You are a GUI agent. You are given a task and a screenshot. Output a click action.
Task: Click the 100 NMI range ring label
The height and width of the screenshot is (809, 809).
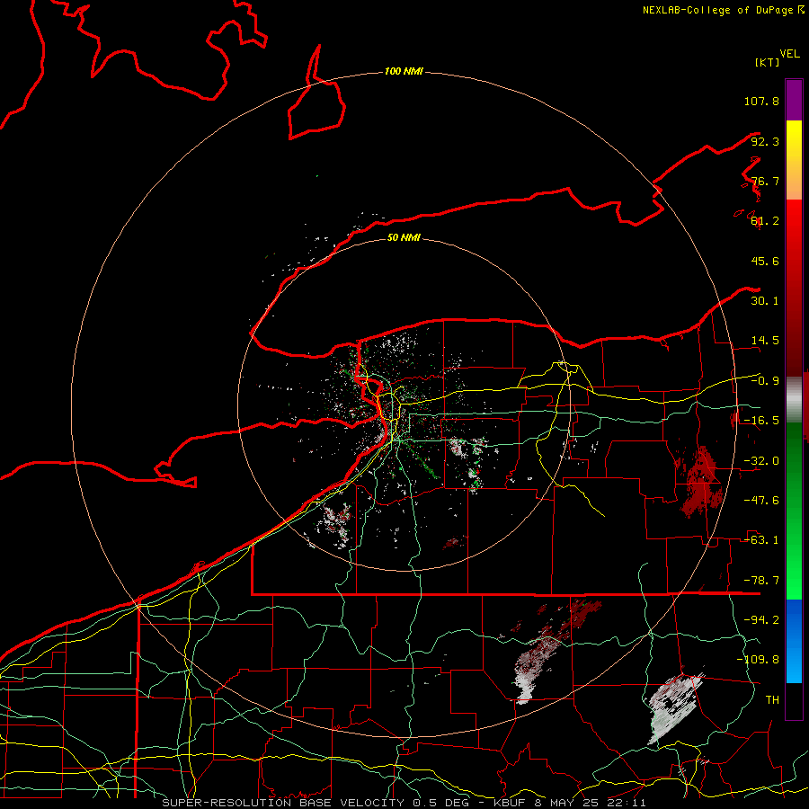[404, 71]
